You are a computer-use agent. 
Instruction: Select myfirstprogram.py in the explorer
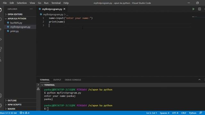click(x=20, y=27)
